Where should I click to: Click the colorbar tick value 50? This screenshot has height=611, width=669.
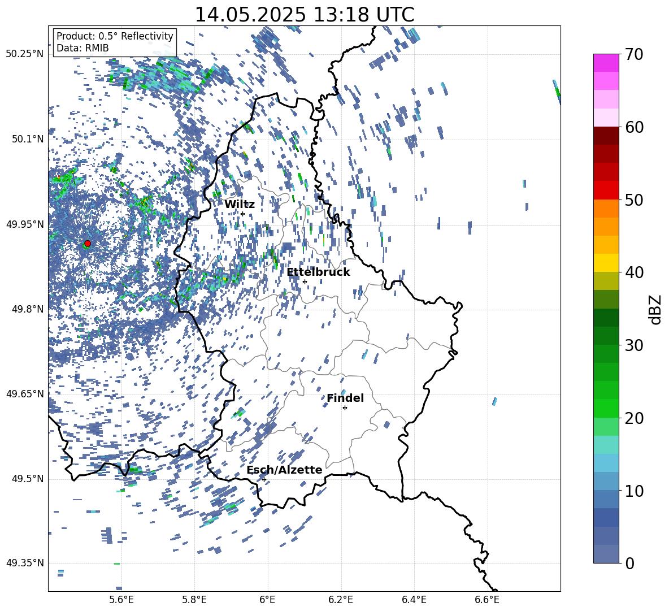pos(634,200)
